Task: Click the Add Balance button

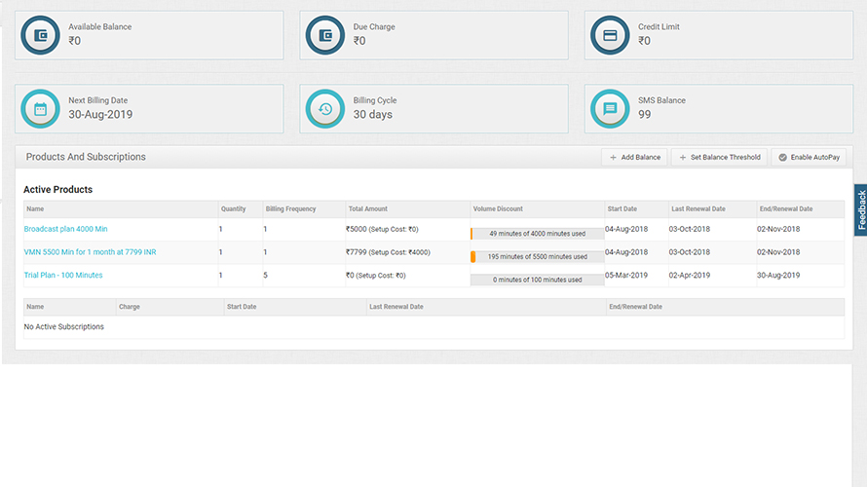Action: pyautogui.click(x=634, y=157)
